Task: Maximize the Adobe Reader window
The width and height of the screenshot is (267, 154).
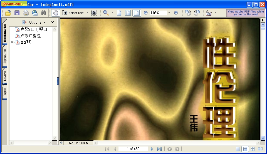Action: (x=256, y=4)
